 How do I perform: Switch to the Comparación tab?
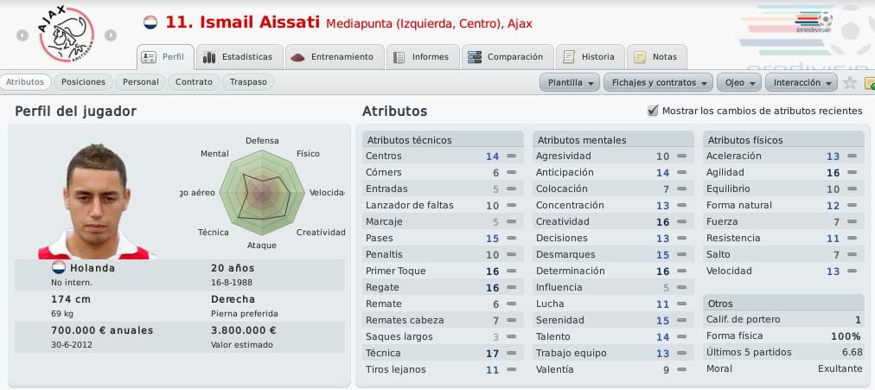508,57
